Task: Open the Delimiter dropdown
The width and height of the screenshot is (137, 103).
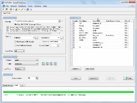Action: point(33,38)
